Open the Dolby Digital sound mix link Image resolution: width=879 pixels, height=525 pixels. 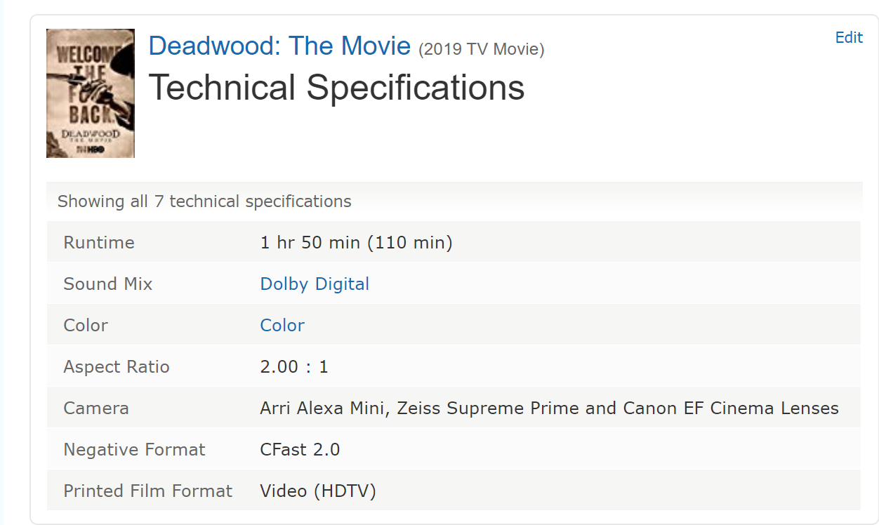[x=315, y=284]
